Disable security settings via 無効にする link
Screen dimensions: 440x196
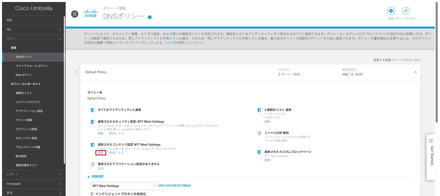[x=116, y=133]
